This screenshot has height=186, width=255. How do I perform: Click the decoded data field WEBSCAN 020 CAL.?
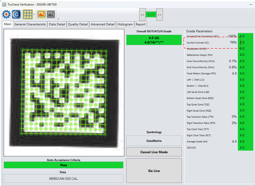[x=63, y=178]
